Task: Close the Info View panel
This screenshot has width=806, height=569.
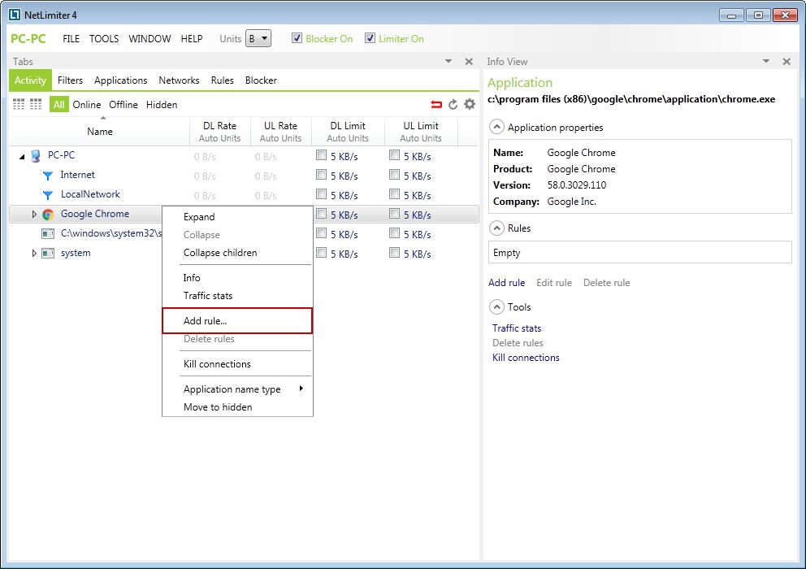Action: 786,62
